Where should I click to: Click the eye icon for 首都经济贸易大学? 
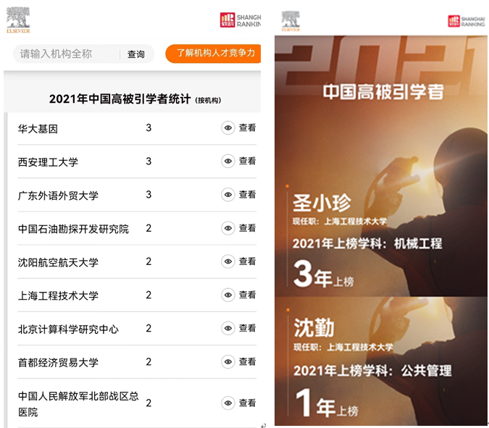point(228,361)
